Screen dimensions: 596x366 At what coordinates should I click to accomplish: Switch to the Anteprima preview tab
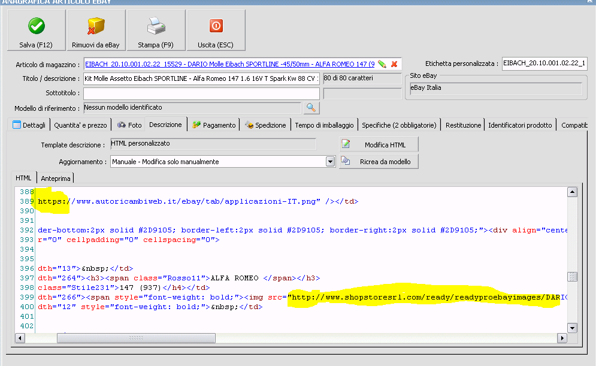55,179
